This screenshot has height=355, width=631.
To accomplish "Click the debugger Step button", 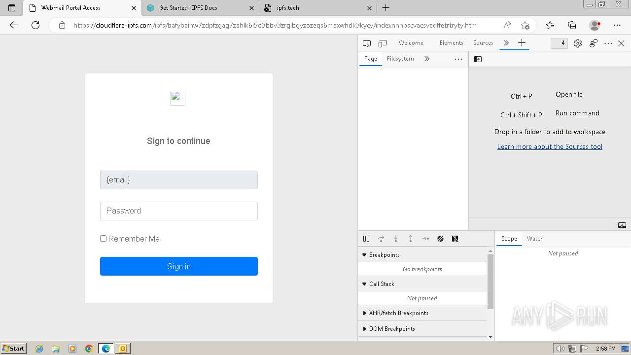I will 425,239.
